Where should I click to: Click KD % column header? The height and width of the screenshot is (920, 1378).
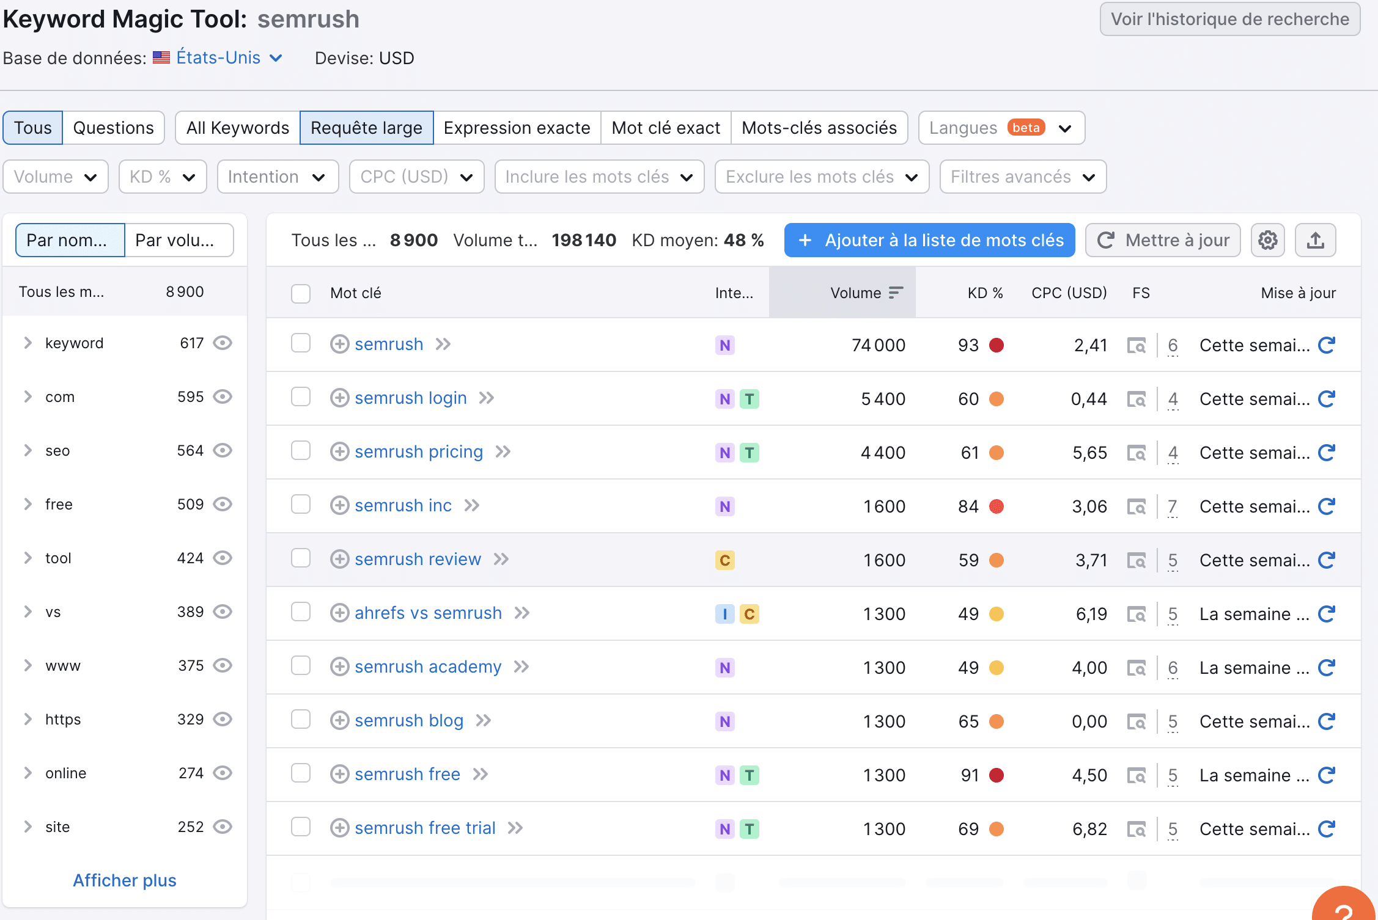(985, 293)
